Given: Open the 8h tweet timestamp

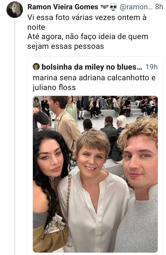Looking at the screenshot, I should [x=159, y=7].
